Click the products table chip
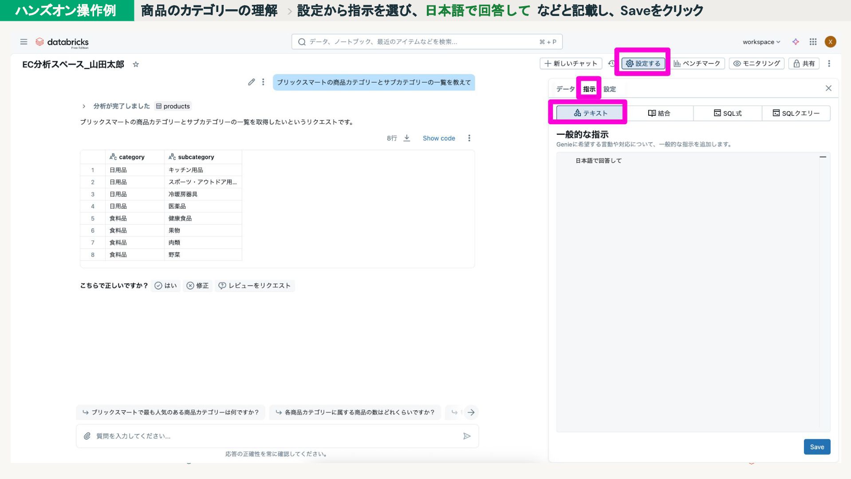 pos(173,106)
